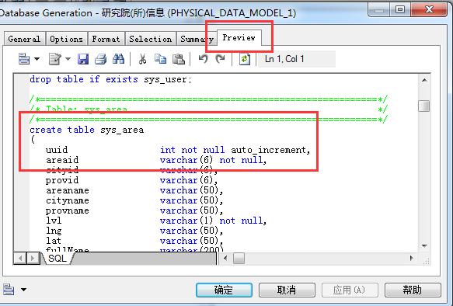Image resolution: width=453 pixels, height=306 pixels.
Task: Go to the Format tab
Action: pyautogui.click(x=106, y=39)
